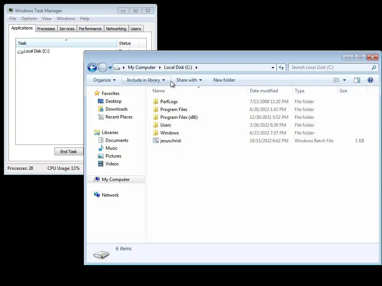Open Task Manager Help menu
This screenshot has height=286, width=382.
[85, 19]
